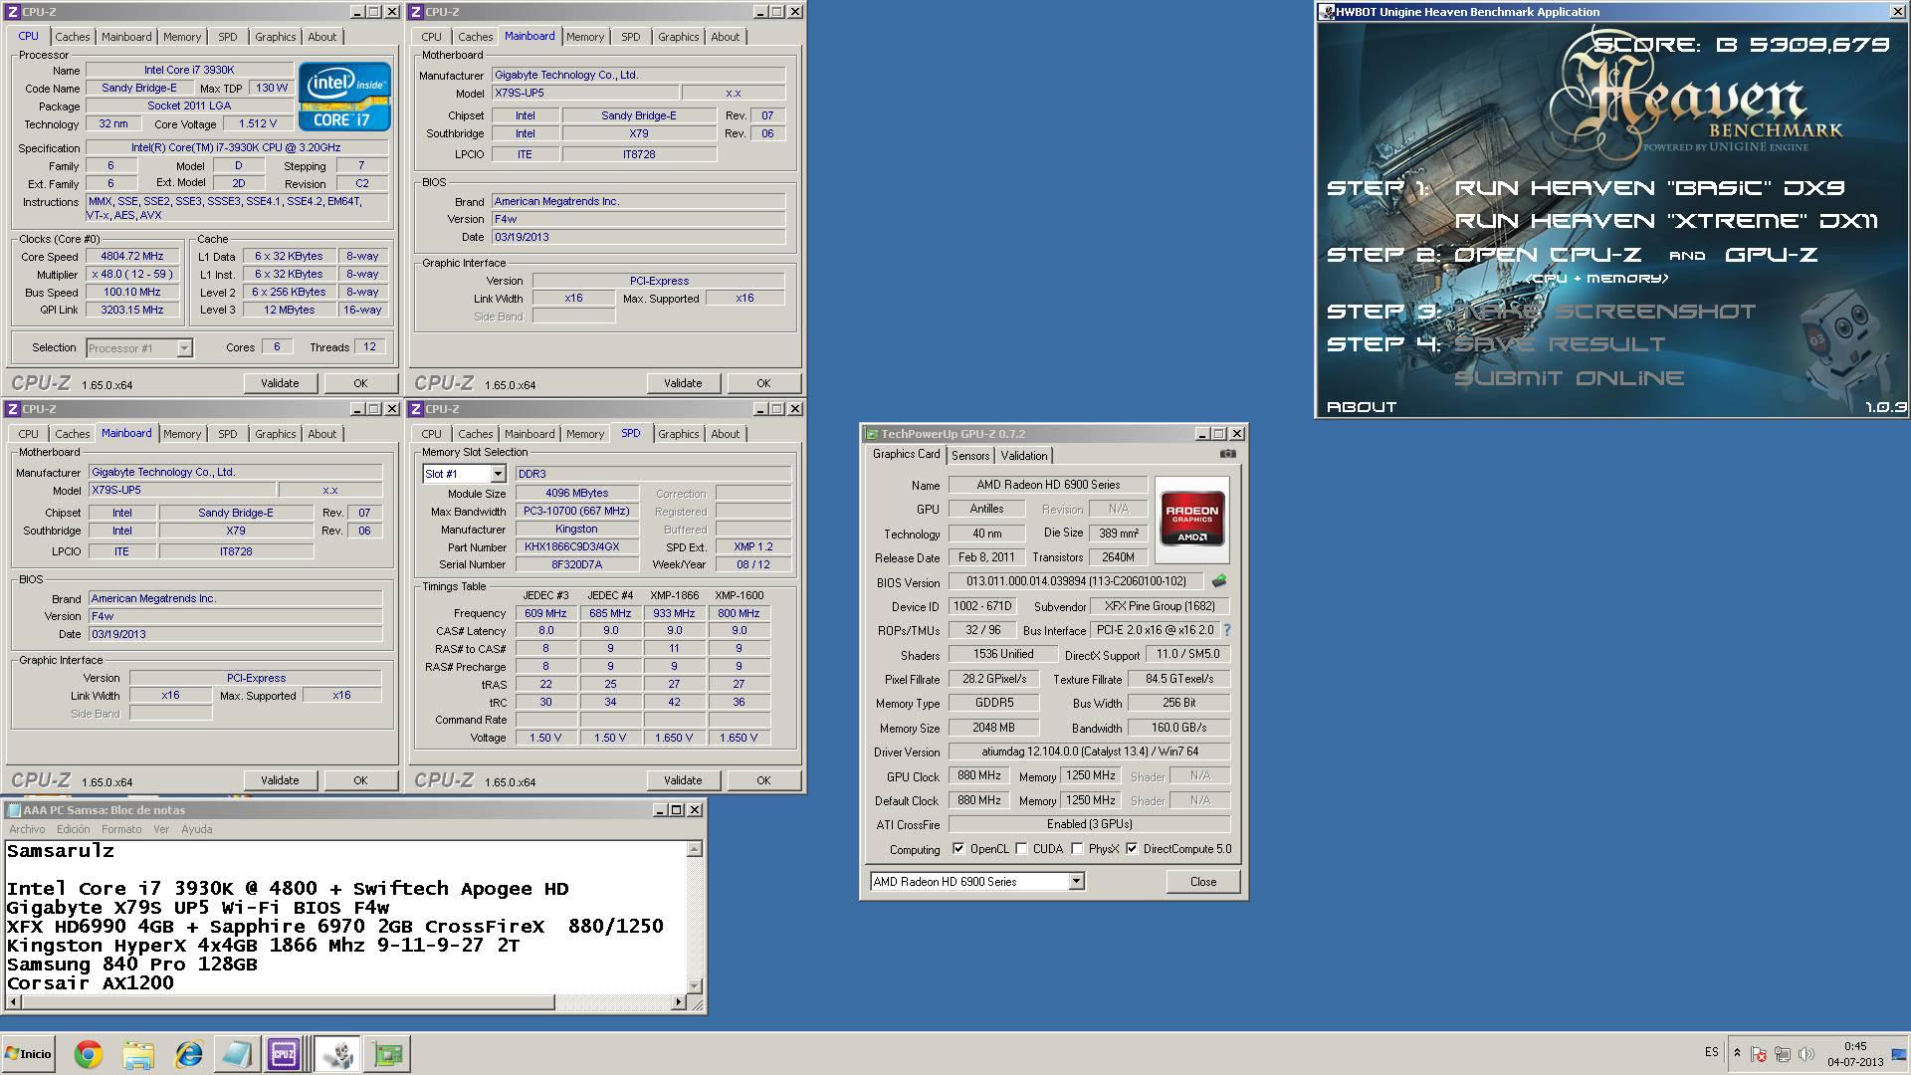1911x1075 pixels.
Task: Click OK in the SPD CPU-Z window
Action: [763, 780]
